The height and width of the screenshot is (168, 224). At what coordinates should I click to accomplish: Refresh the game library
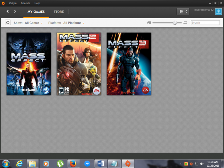point(8,23)
